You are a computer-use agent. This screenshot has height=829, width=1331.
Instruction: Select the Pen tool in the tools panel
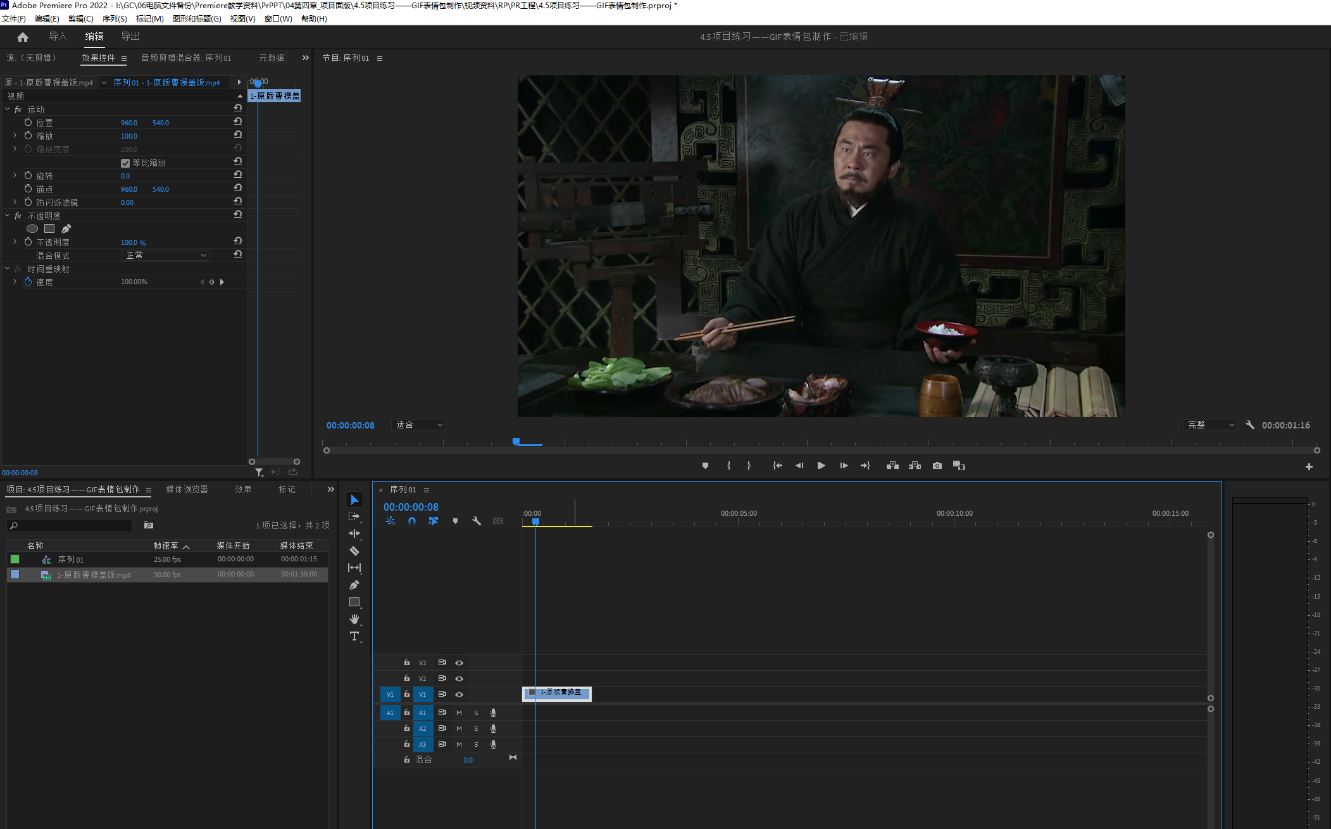354,585
